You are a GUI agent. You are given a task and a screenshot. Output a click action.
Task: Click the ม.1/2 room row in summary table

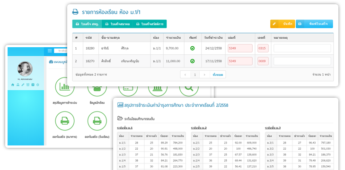151,148
